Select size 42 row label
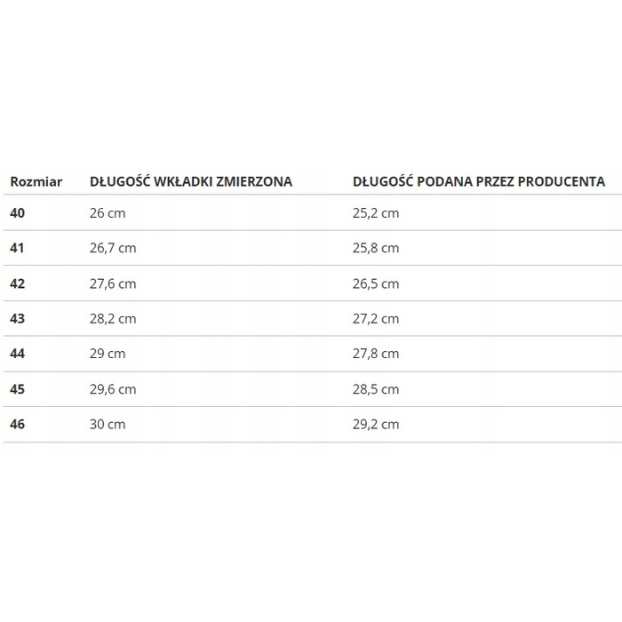622x622 pixels. pyautogui.click(x=18, y=283)
